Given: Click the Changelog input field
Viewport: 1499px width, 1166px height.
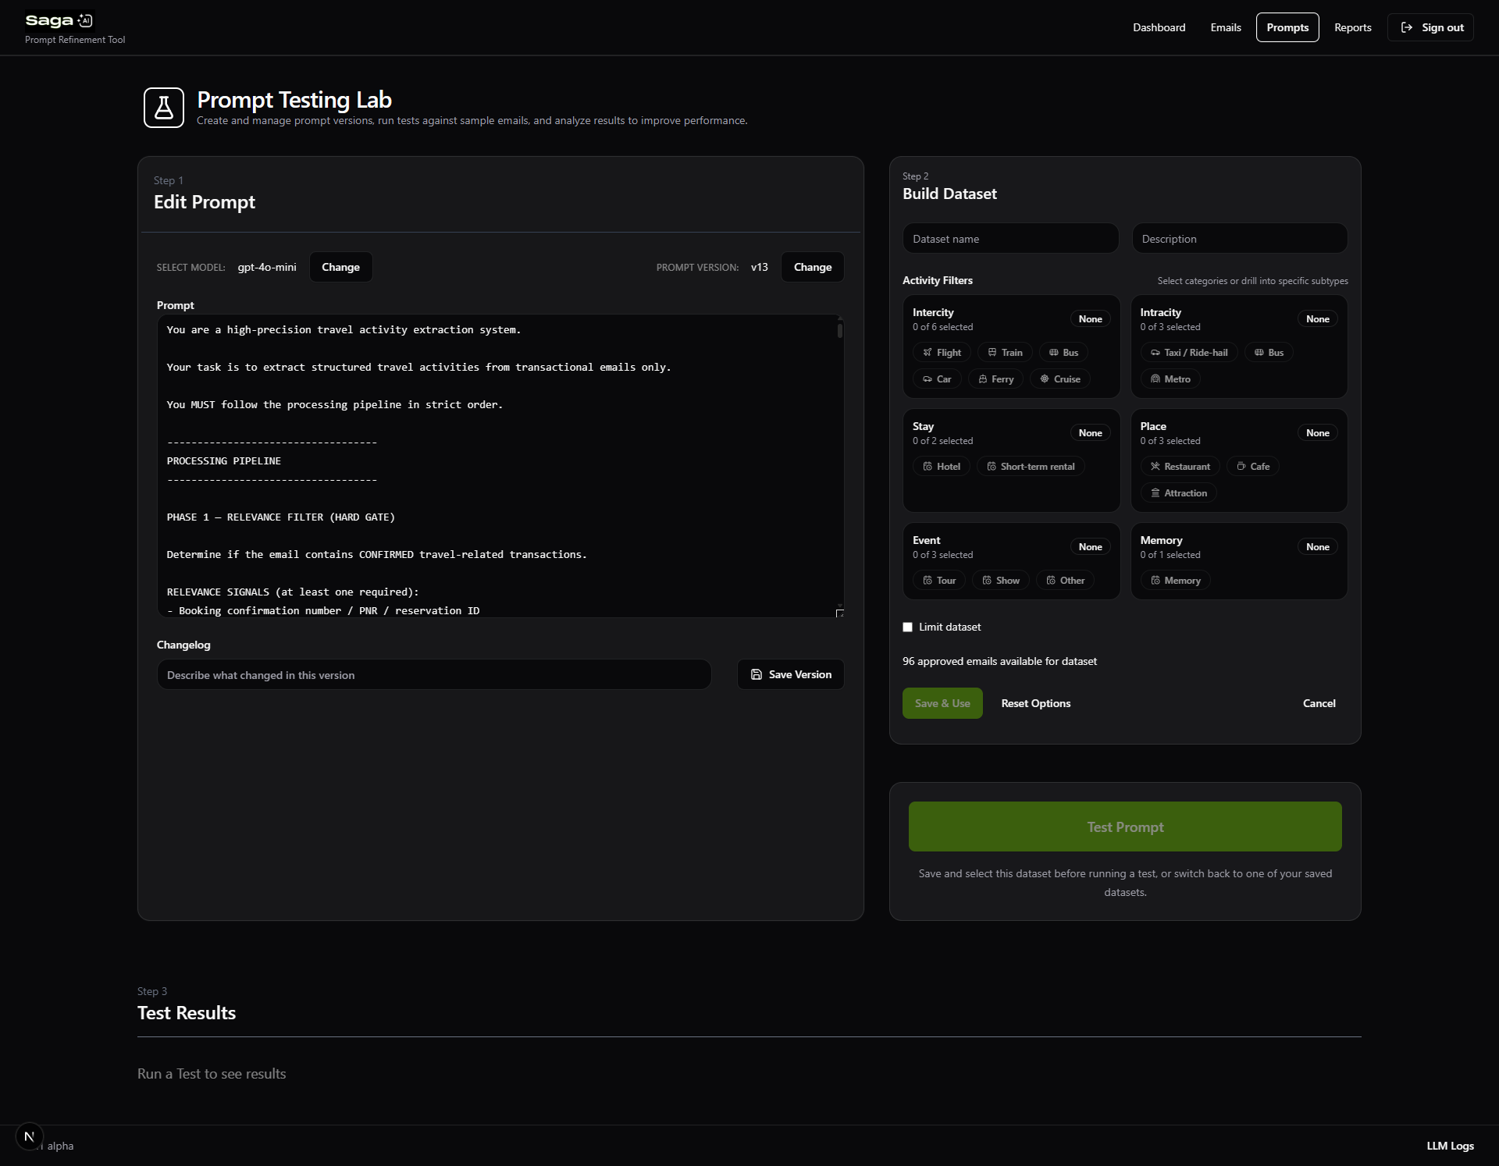Looking at the screenshot, I should point(434,675).
